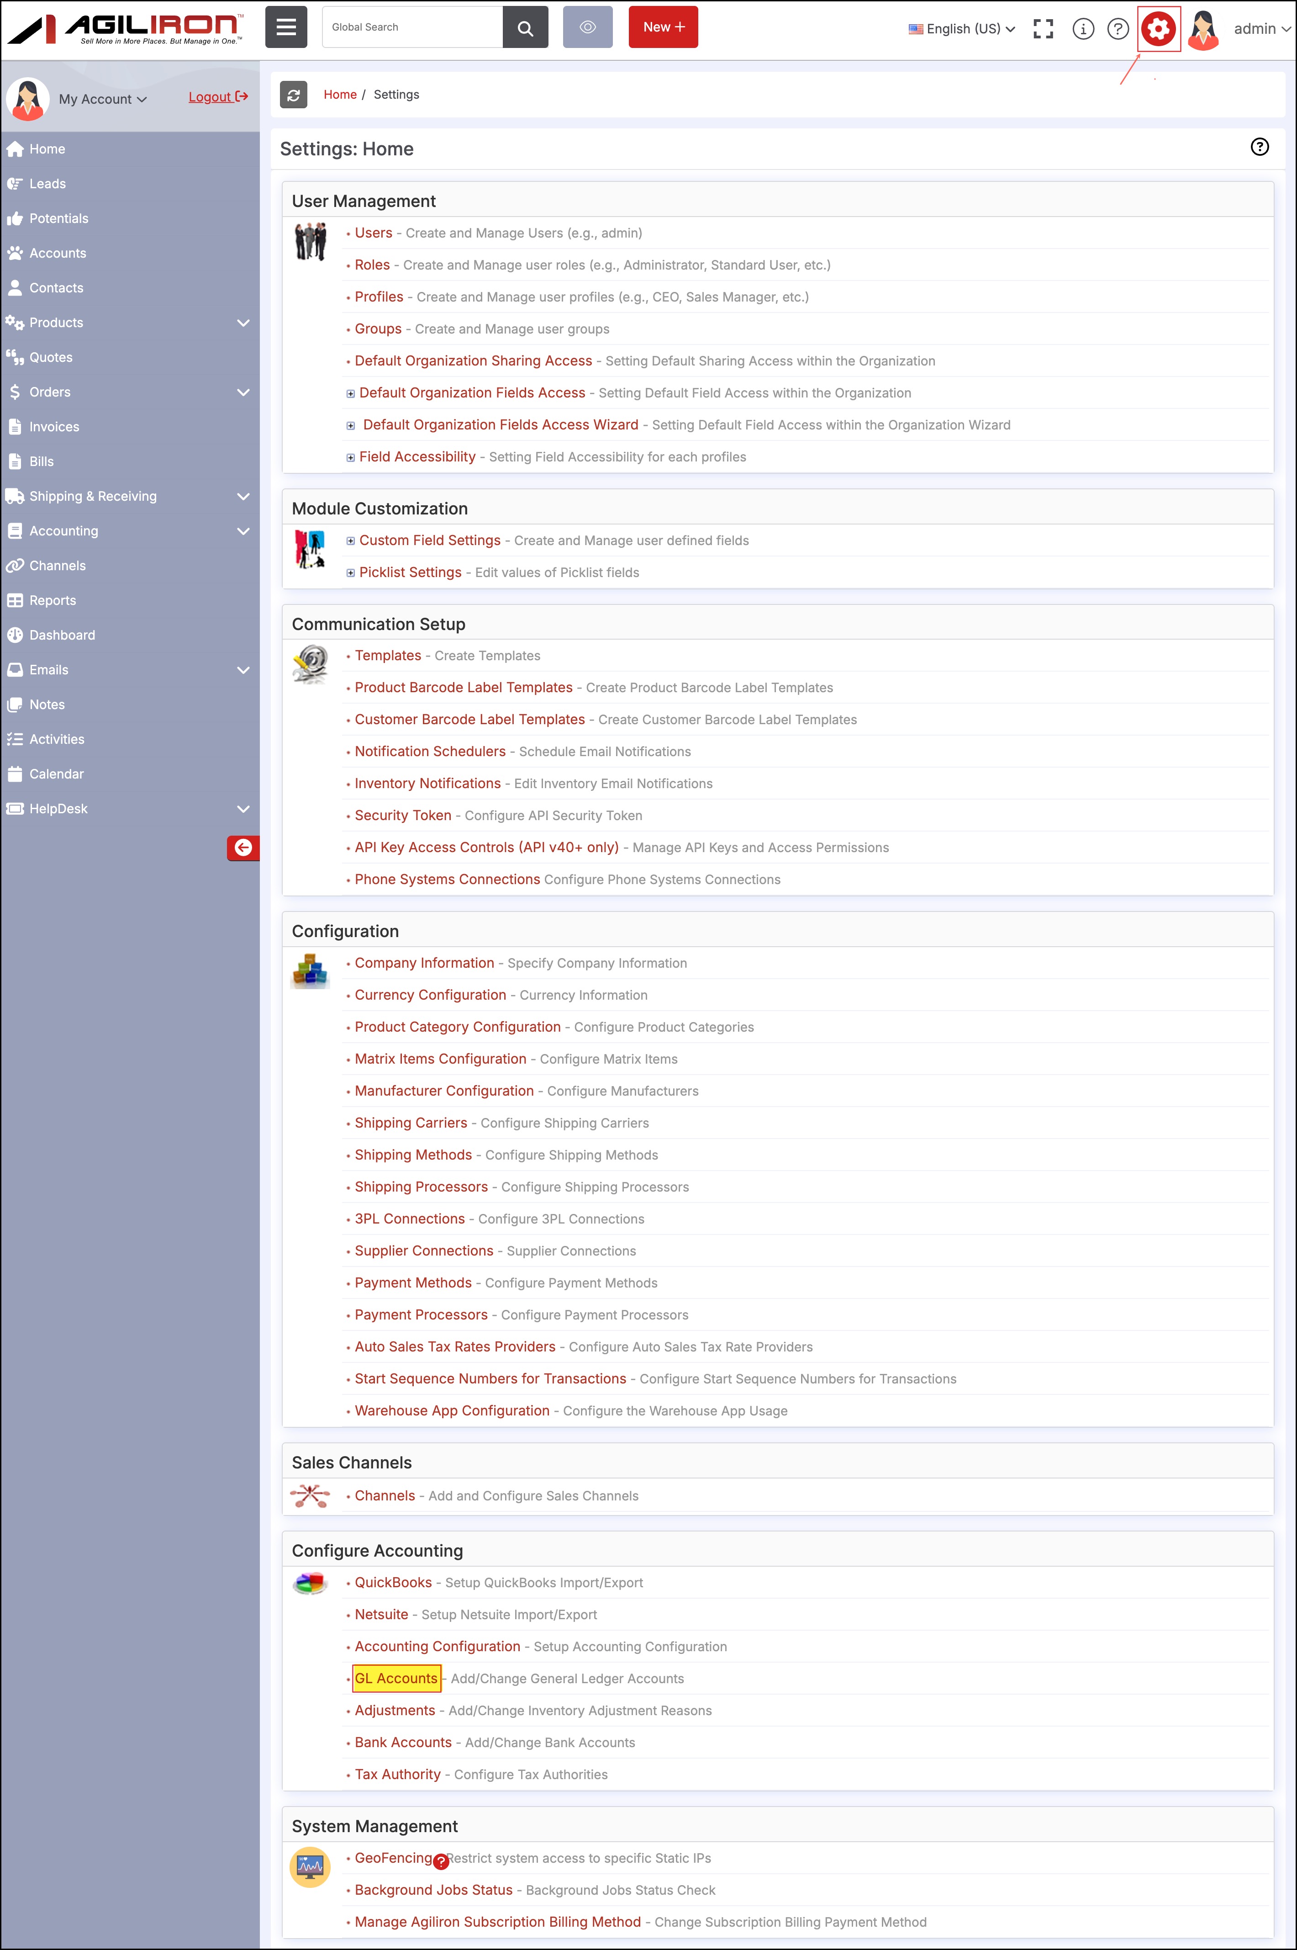The width and height of the screenshot is (1297, 1950).
Task: Open My Account dropdown
Action: pos(103,99)
